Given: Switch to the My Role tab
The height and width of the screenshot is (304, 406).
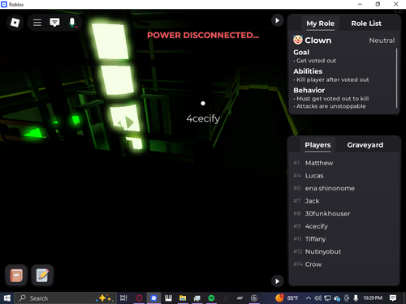Looking at the screenshot, I should point(320,24).
